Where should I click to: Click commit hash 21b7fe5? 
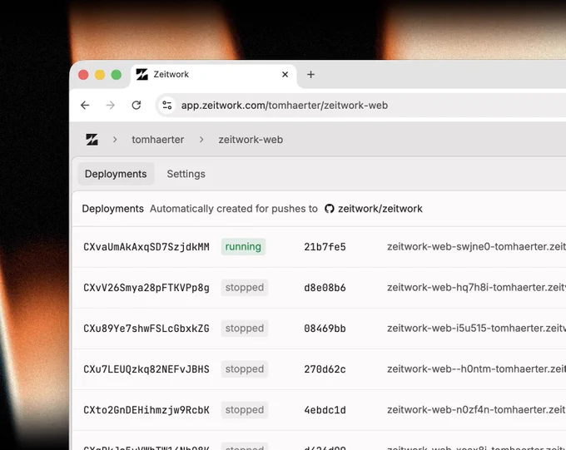pyautogui.click(x=325, y=247)
